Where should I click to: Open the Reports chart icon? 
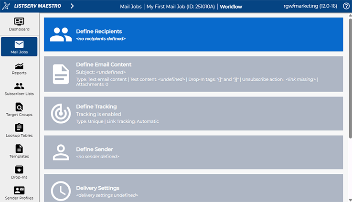click(19, 66)
